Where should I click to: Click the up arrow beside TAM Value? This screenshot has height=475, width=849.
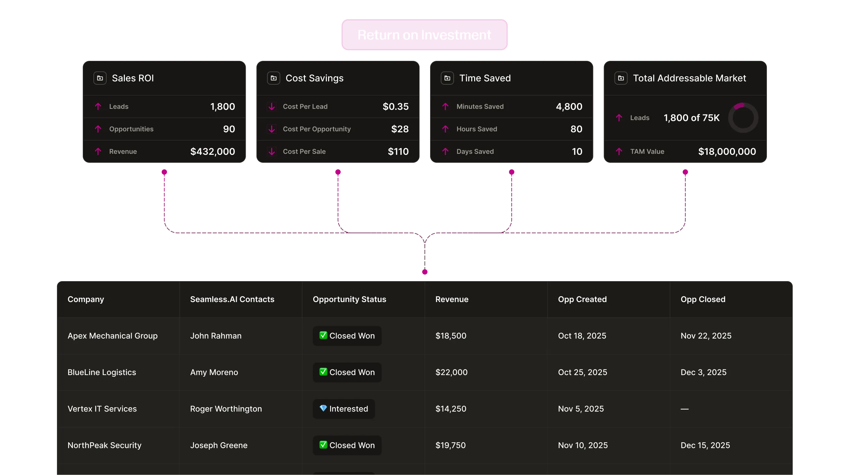click(x=620, y=151)
